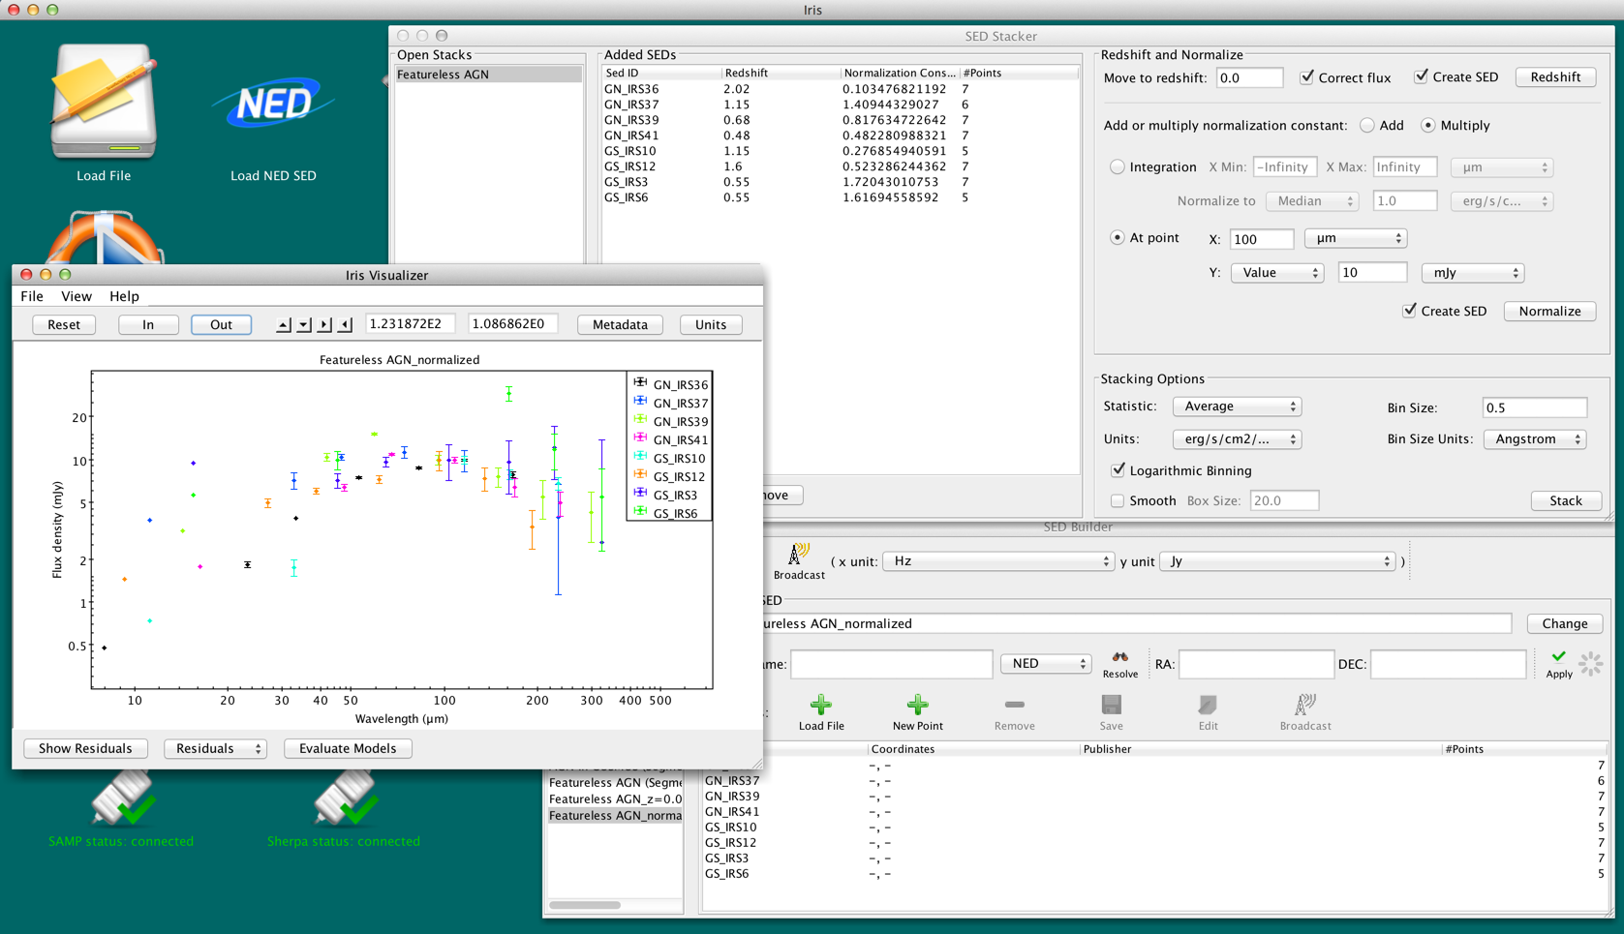Click the top Broadcast antenna icon in SED Builder
This screenshot has height=934, width=1624.
[x=799, y=554]
